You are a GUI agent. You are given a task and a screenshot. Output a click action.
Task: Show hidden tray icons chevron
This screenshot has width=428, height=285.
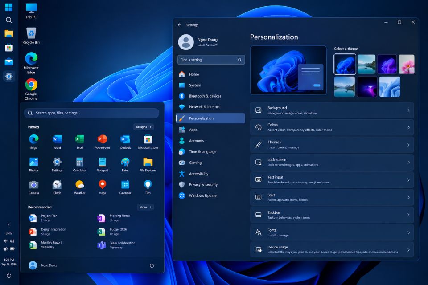point(9,224)
